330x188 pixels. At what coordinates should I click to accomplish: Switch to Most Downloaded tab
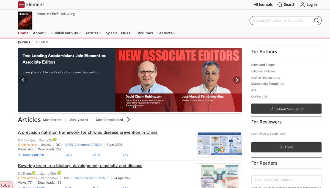point(109,120)
